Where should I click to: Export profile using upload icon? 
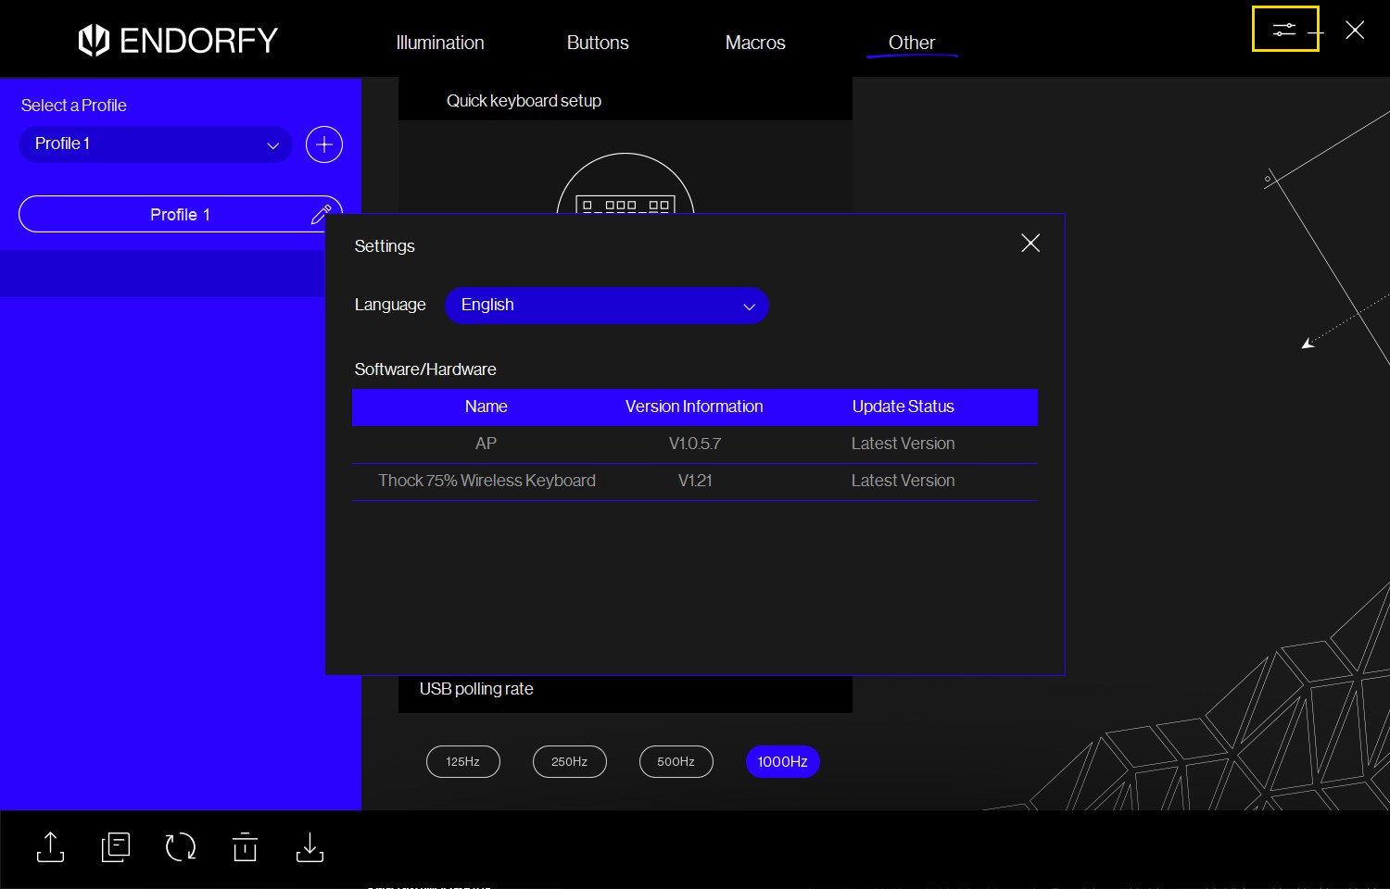click(50, 846)
